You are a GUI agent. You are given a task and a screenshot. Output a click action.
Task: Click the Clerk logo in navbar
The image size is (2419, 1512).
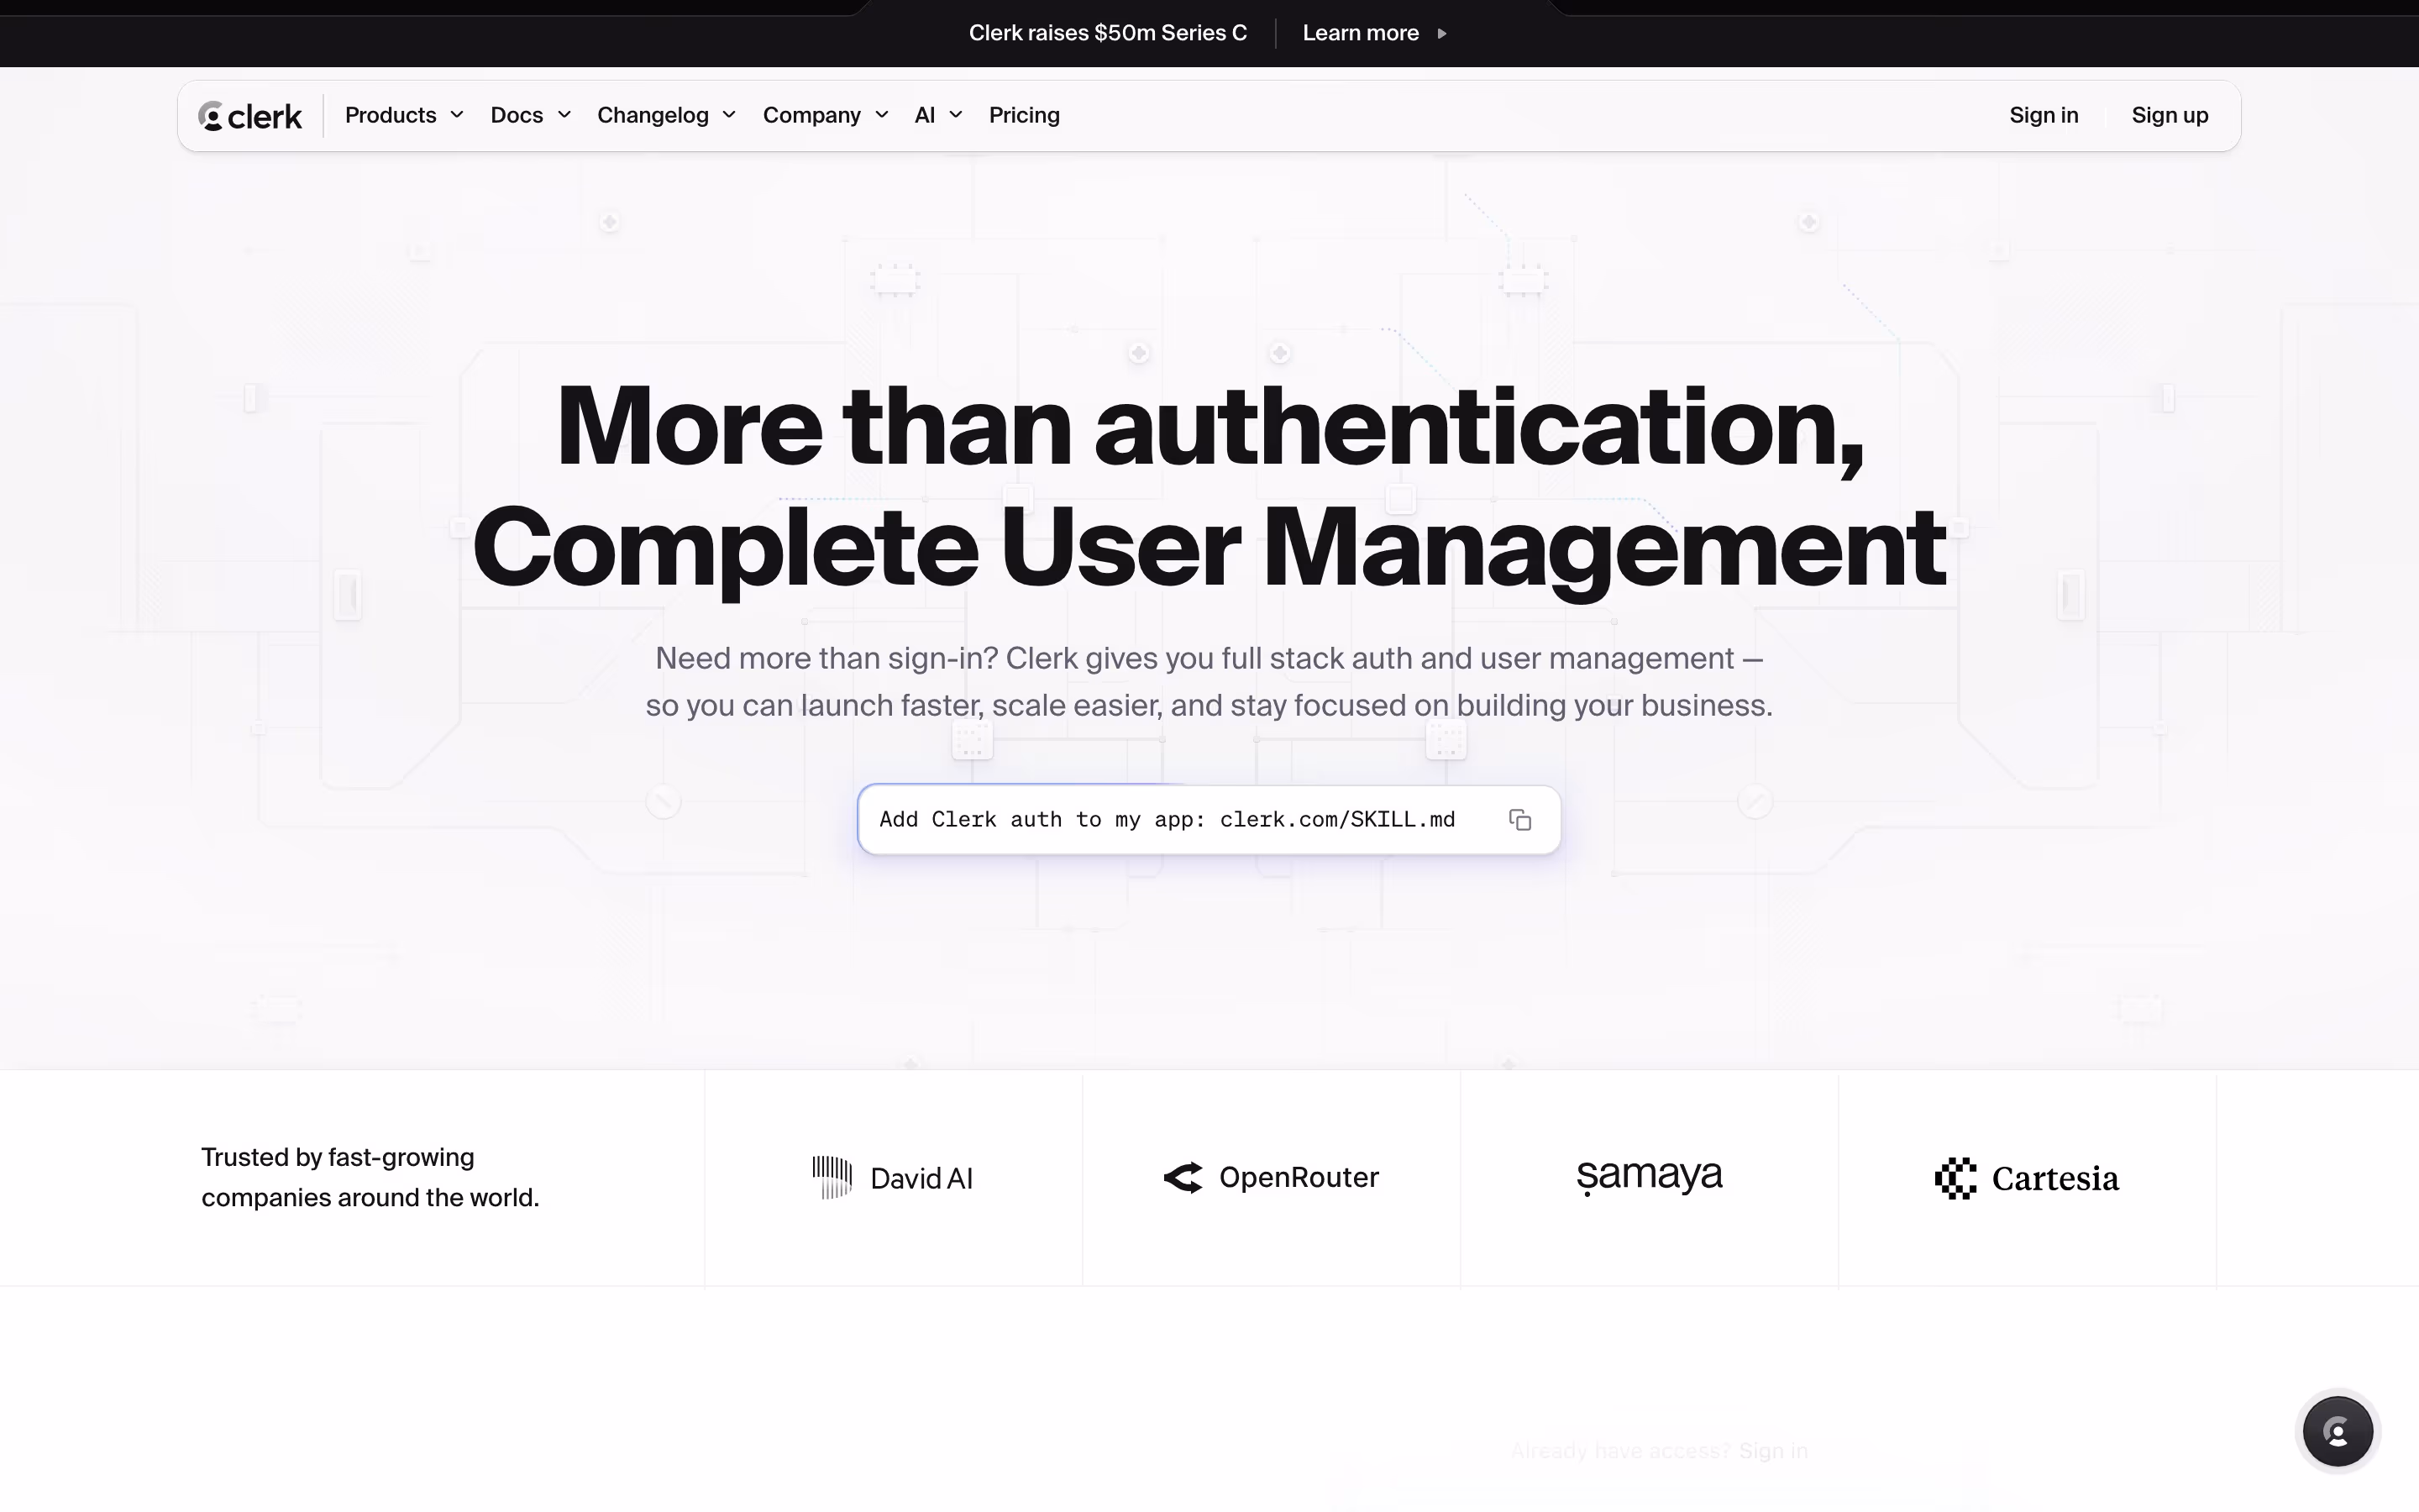pos(250,116)
